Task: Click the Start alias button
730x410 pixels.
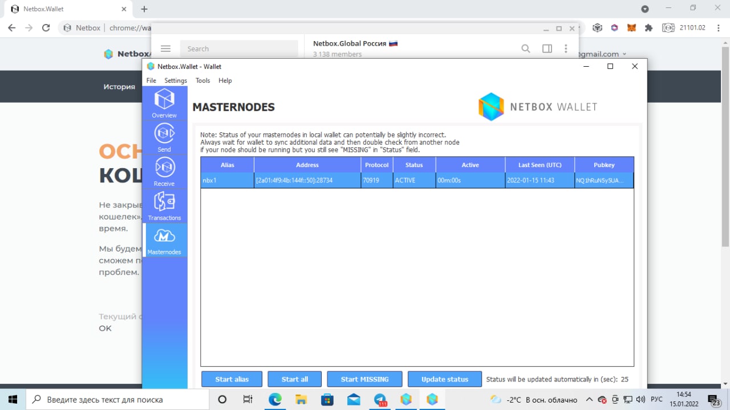Action: (232, 379)
